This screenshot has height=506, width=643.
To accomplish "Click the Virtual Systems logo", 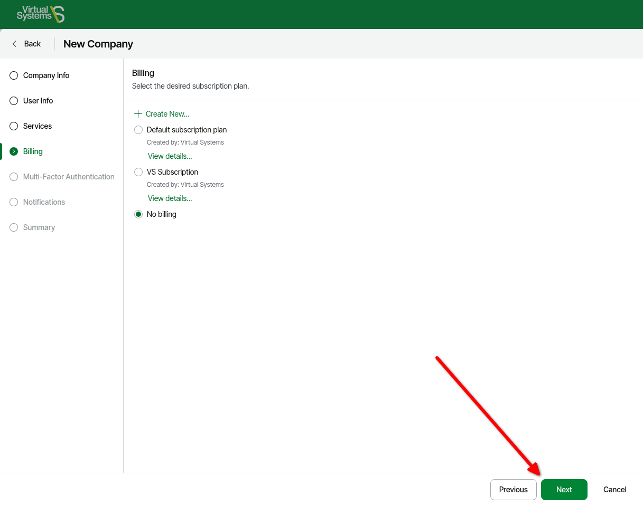I will pos(41,14).
